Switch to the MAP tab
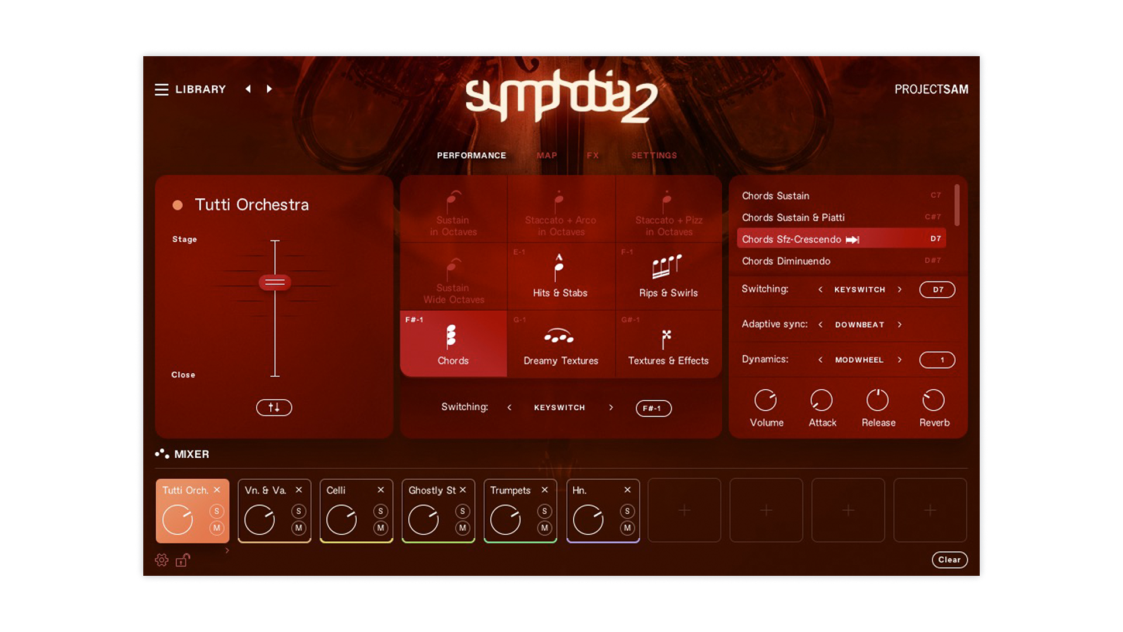The width and height of the screenshot is (1123, 632). (x=546, y=156)
